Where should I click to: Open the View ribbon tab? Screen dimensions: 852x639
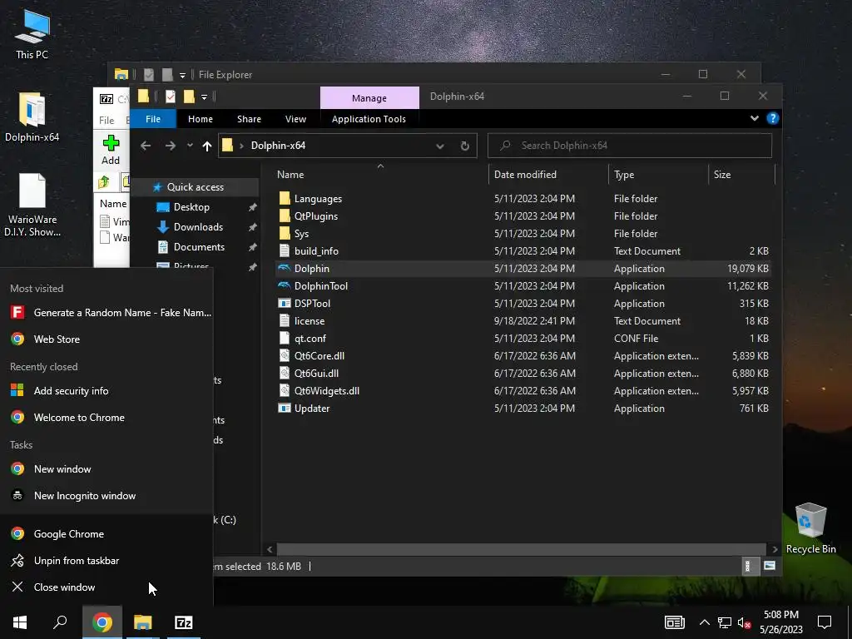295,119
